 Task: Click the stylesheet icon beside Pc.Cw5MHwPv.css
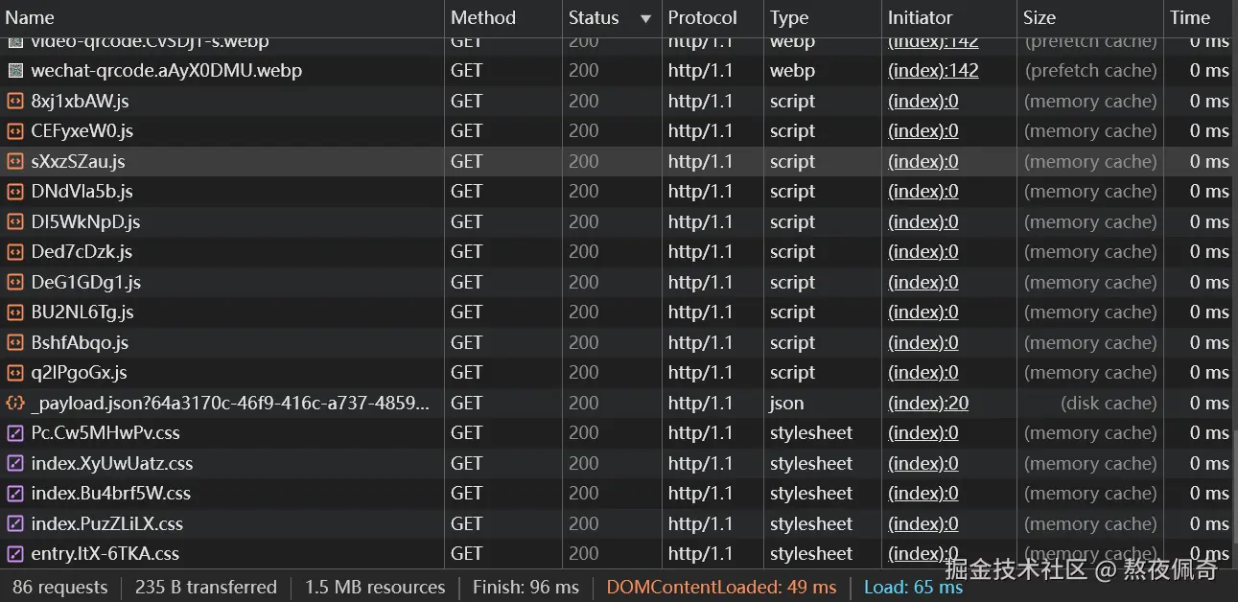15,433
